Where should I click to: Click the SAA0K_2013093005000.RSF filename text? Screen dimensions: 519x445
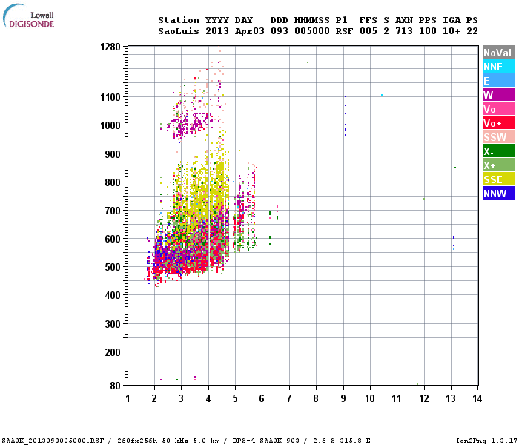click(x=53, y=441)
